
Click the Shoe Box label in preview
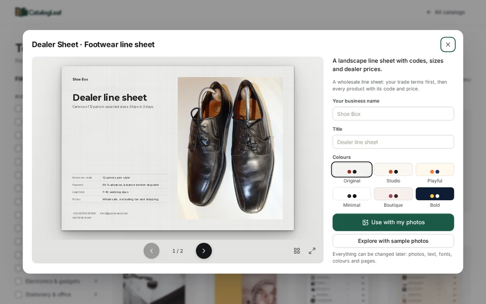(80, 79)
